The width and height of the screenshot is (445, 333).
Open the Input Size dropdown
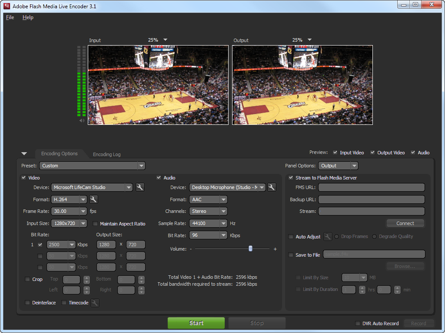coord(69,223)
